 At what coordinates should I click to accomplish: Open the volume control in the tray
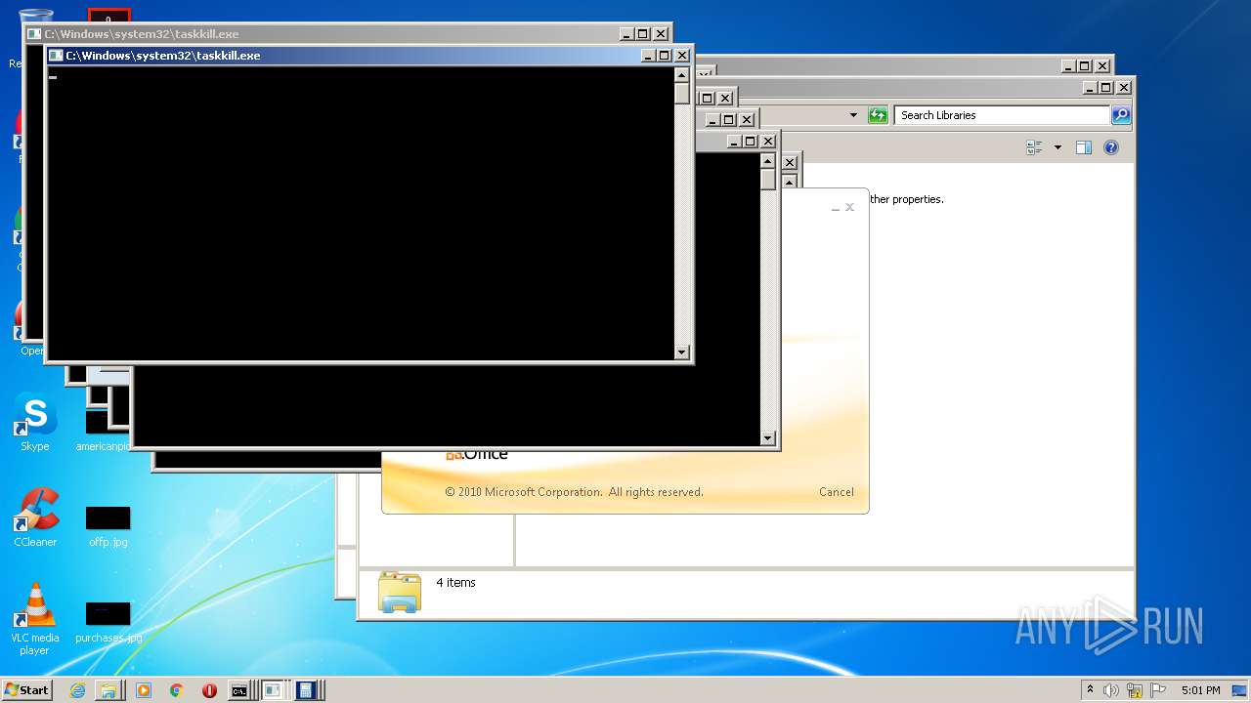(1111, 690)
